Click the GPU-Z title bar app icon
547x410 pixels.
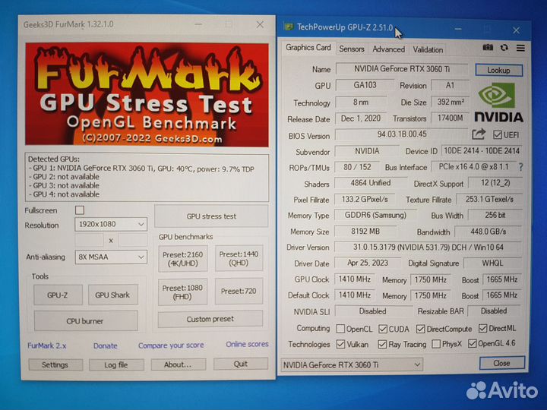289,28
